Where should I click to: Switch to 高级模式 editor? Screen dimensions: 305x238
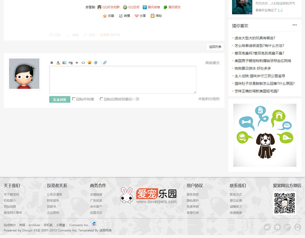[x=212, y=63]
